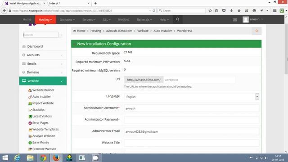Close the 'Index of /' tab
The width and height of the screenshot is (288, 162).
click(89, 3)
